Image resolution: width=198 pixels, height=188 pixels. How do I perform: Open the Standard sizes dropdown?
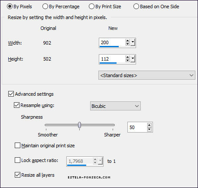147,75
